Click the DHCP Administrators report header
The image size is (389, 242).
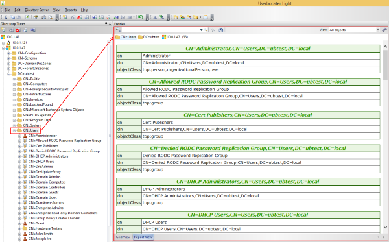tap(248, 182)
